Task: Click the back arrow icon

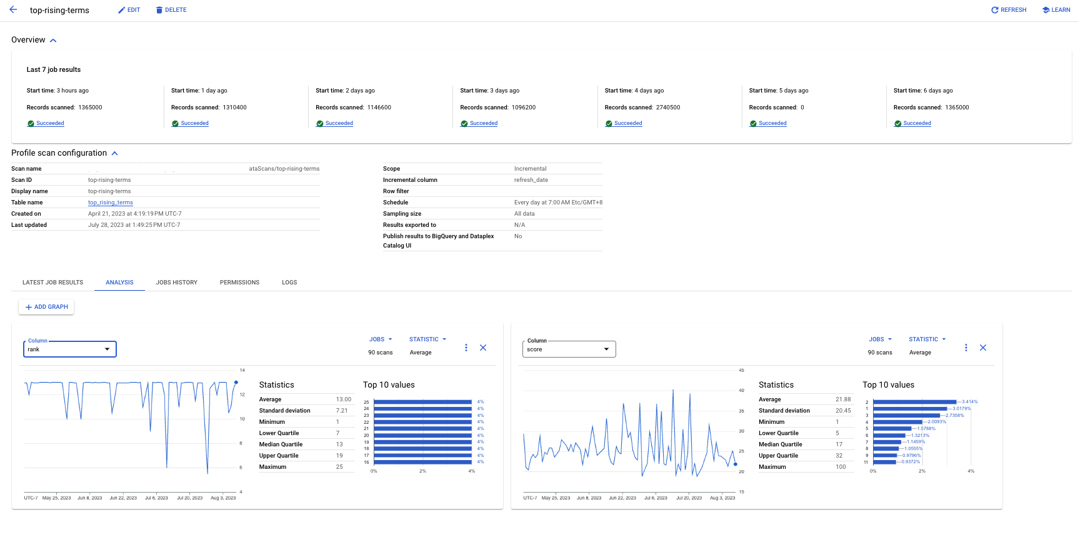Action: (x=13, y=10)
